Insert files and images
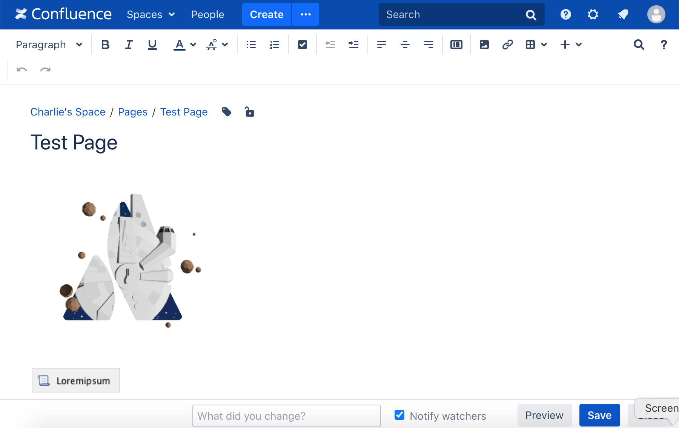 point(484,45)
